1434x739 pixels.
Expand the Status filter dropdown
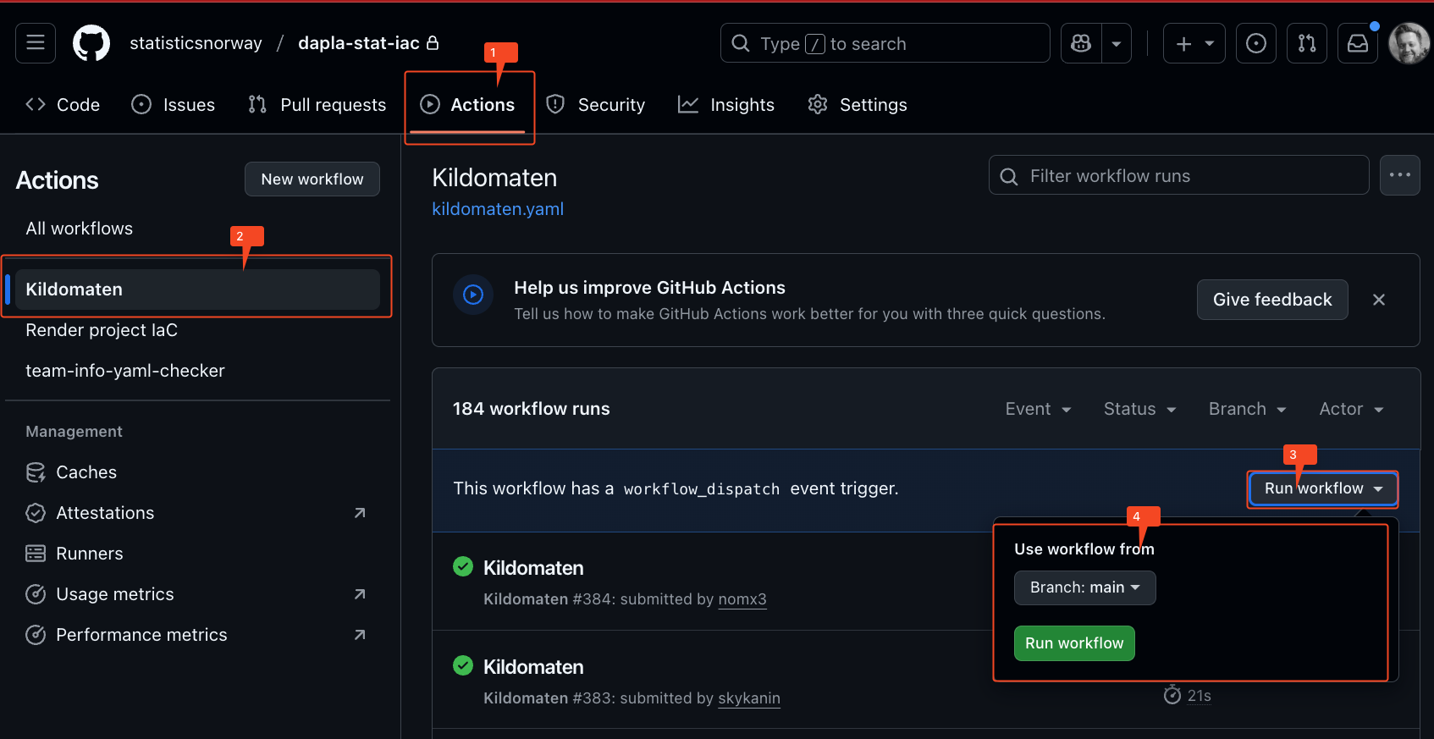click(1139, 409)
